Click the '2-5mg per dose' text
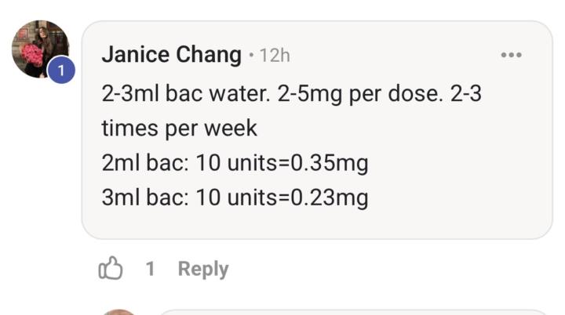Image resolution: width=565 pixels, height=315 pixels. pyautogui.click(x=360, y=94)
